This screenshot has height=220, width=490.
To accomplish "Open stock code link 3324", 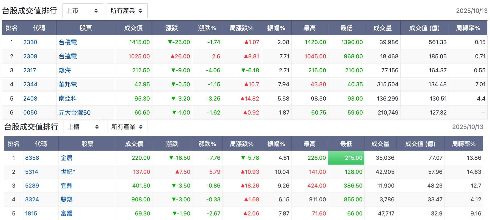I will (32, 199).
